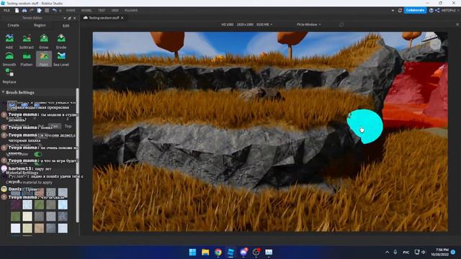Open the HOME ribbon tab

click(x=71, y=10)
